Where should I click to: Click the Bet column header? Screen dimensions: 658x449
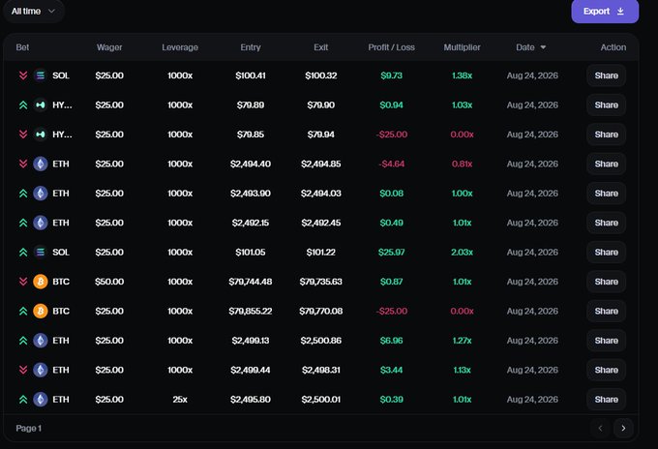22,47
